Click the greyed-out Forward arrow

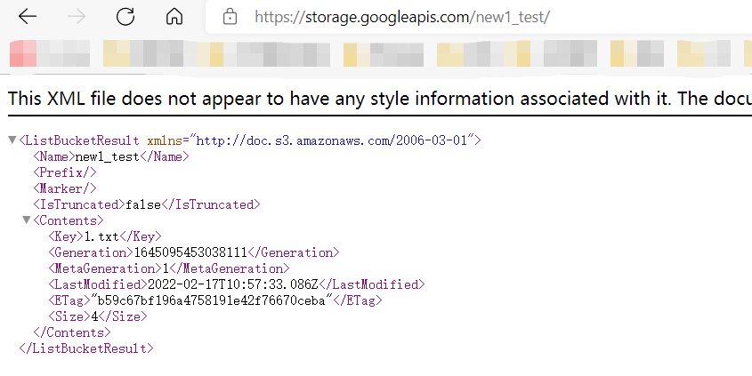point(77,17)
